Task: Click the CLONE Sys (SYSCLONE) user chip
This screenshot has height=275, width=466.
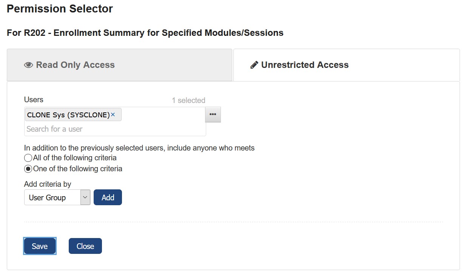Action: [x=73, y=115]
